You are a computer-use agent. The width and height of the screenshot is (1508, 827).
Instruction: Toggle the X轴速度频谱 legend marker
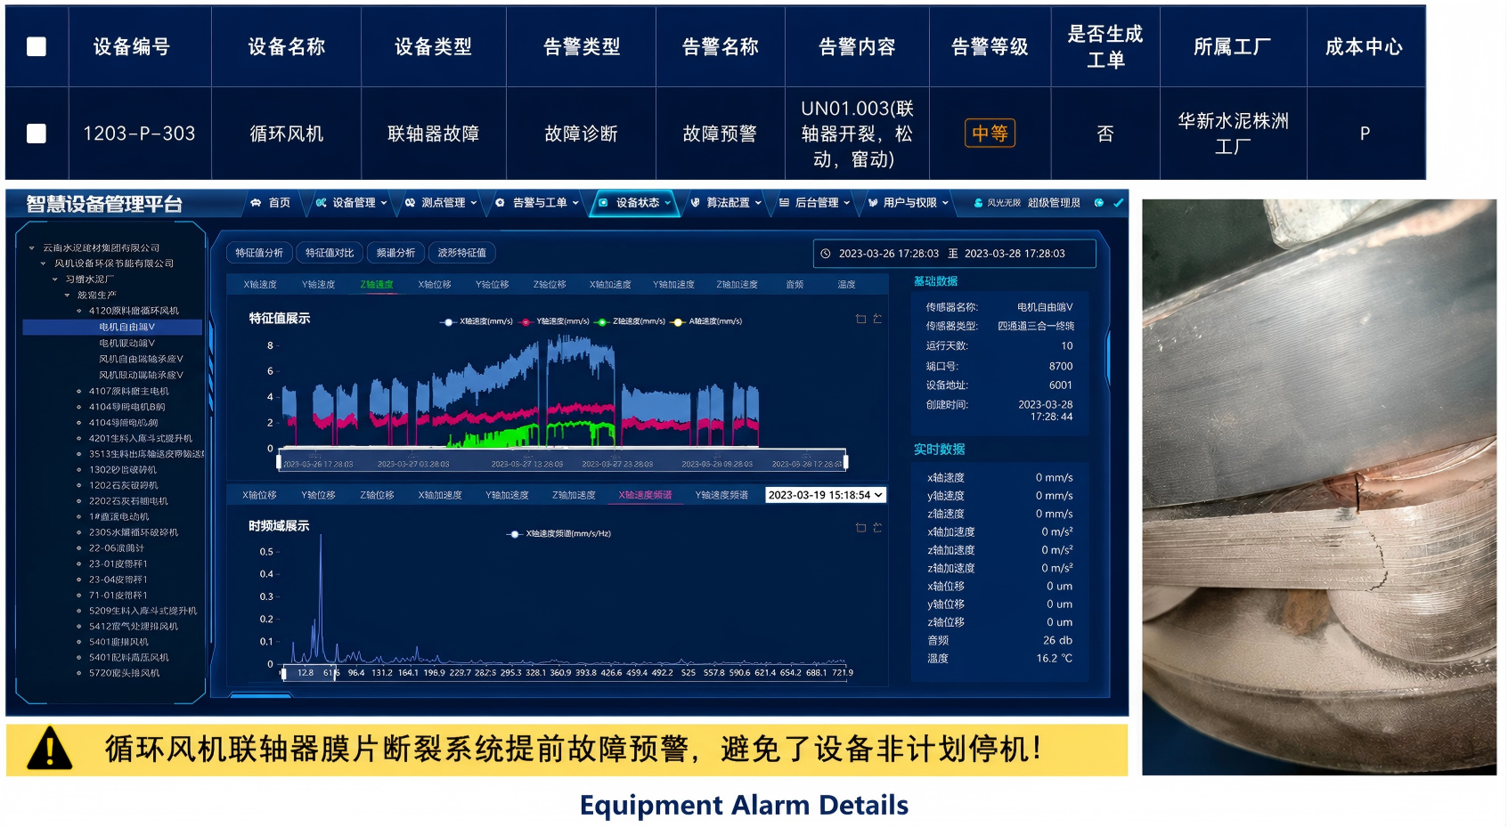pos(514,534)
